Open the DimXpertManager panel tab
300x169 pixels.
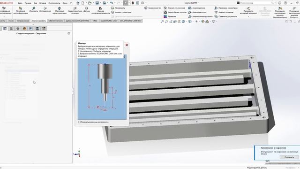(x=18, y=29)
